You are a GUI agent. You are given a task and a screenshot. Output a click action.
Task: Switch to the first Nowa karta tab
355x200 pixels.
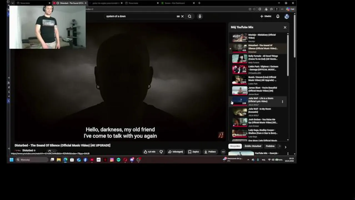[x=32, y=3]
